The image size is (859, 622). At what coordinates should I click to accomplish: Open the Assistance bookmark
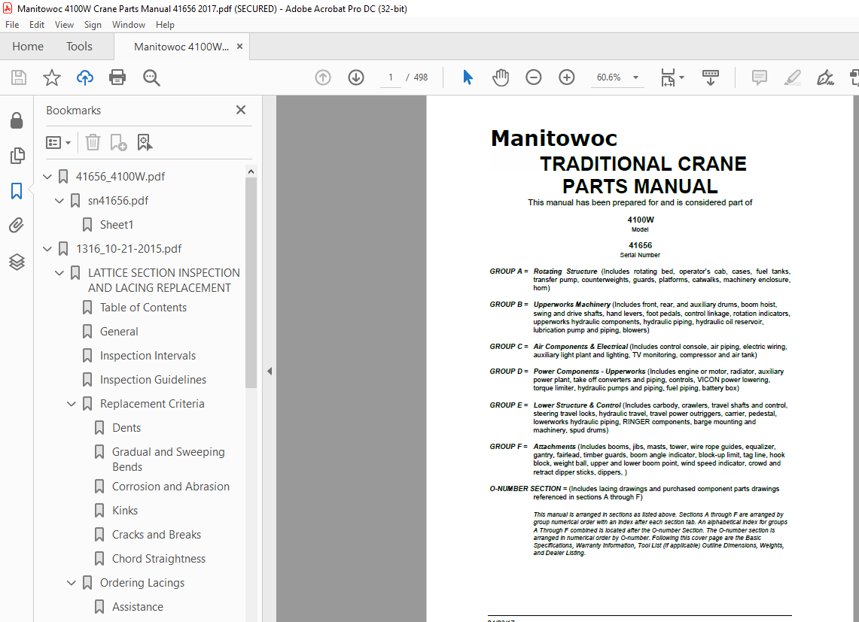(138, 607)
